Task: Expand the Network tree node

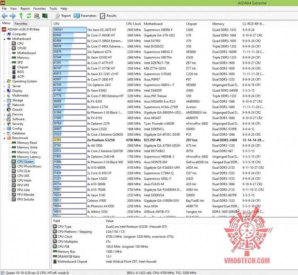Action: coord(4,105)
